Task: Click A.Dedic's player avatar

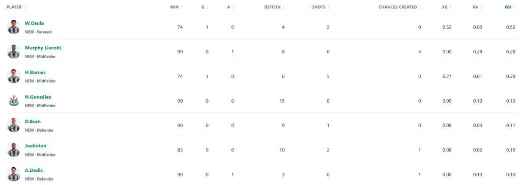Action: point(14,174)
